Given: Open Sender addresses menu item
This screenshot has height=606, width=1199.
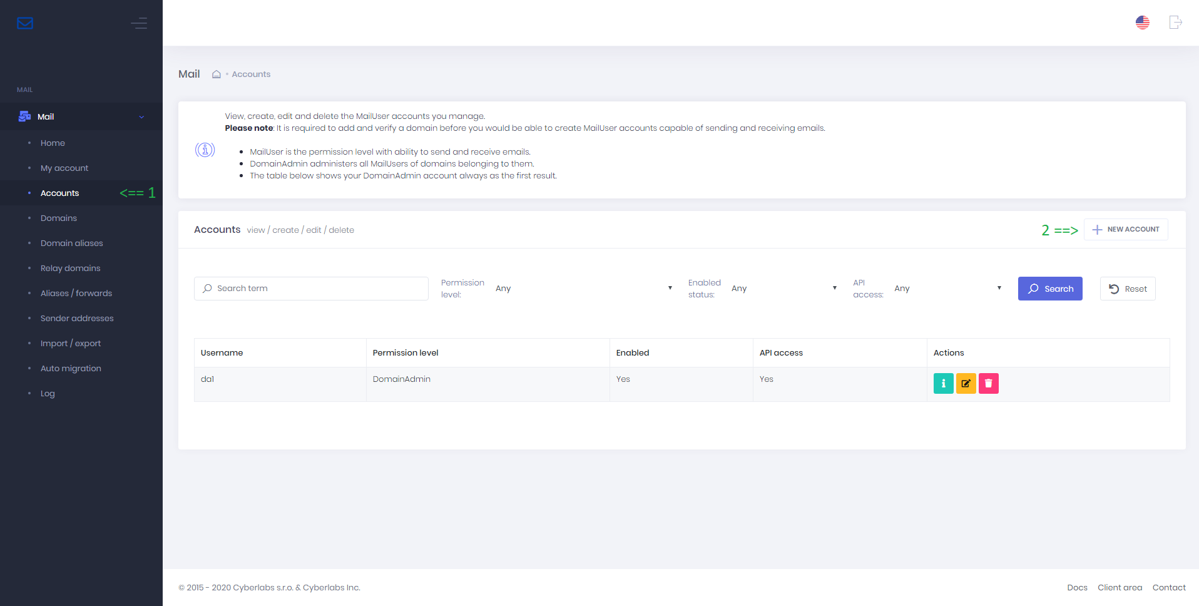Looking at the screenshot, I should coord(77,318).
